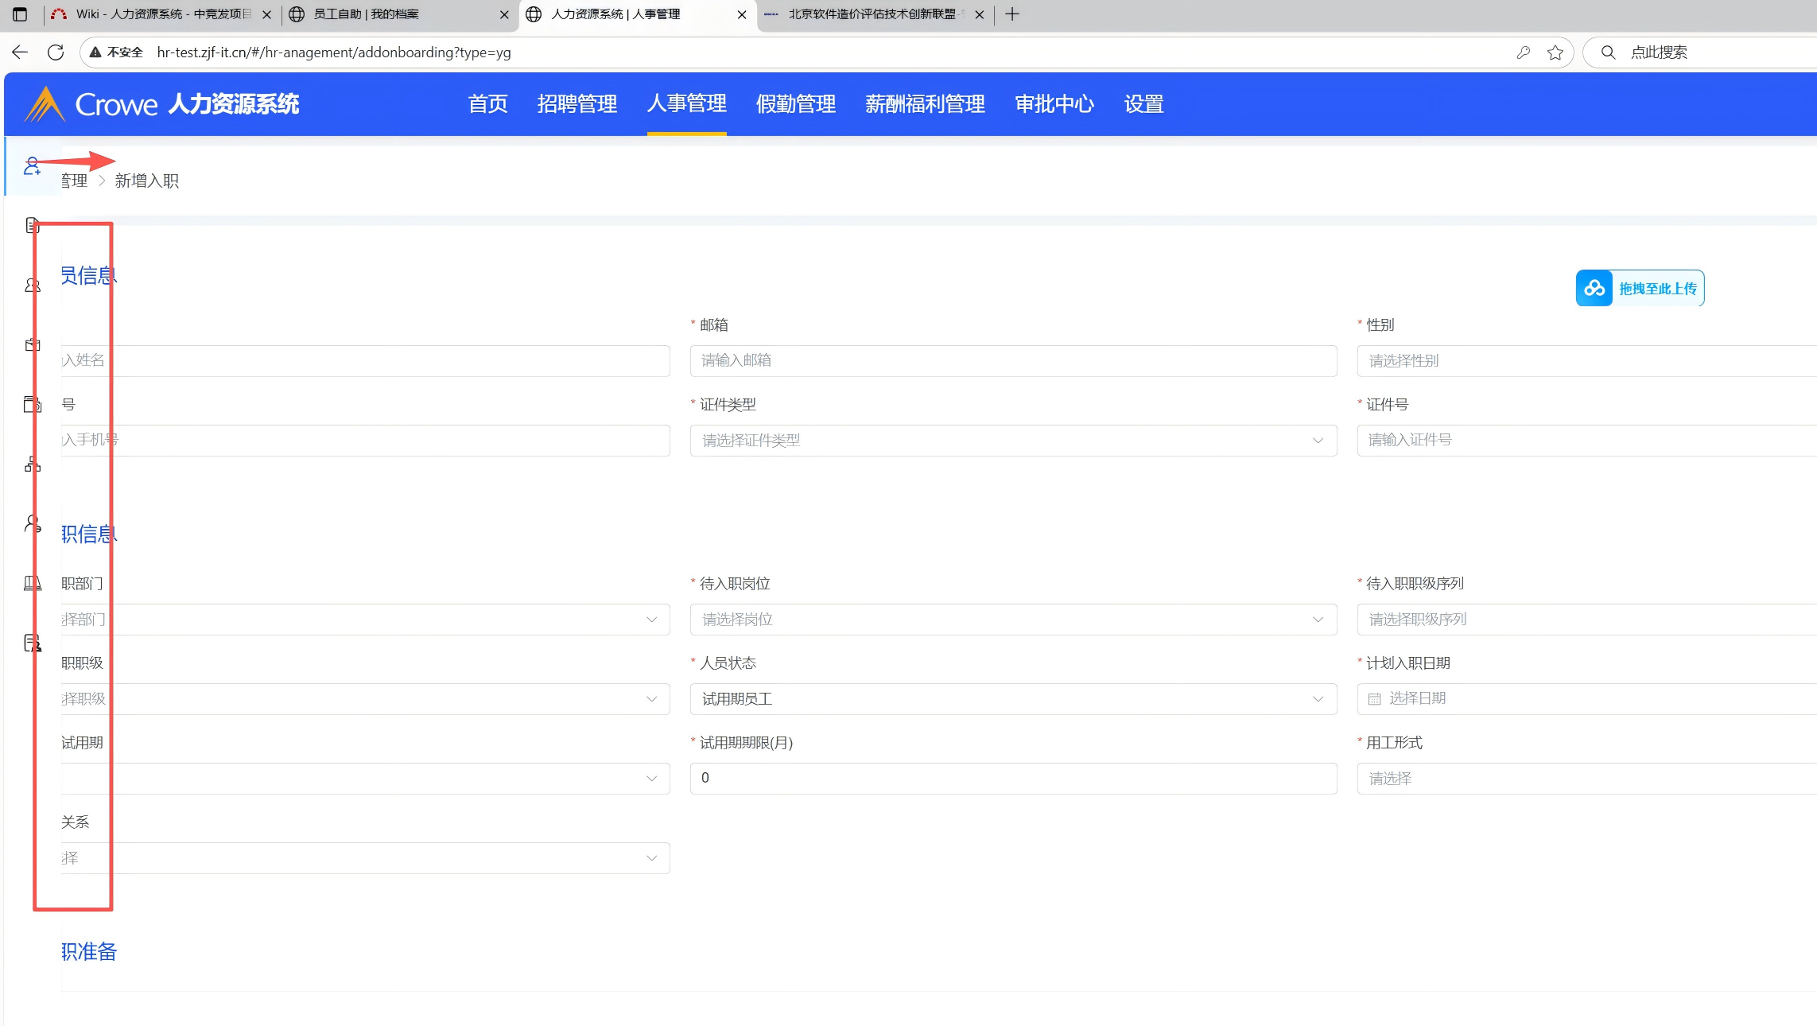The width and height of the screenshot is (1817, 1026).
Task: Click the cloud upload icon button
Action: pos(1594,288)
